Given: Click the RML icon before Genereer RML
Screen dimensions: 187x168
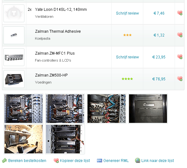Looking at the screenshot, I should [x=99, y=160].
